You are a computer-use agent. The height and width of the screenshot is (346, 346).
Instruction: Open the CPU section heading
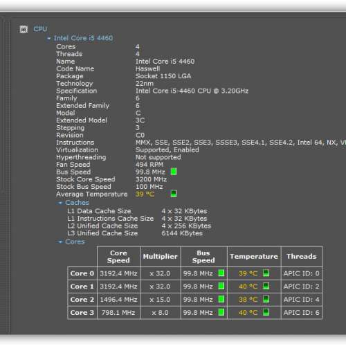click(40, 29)
